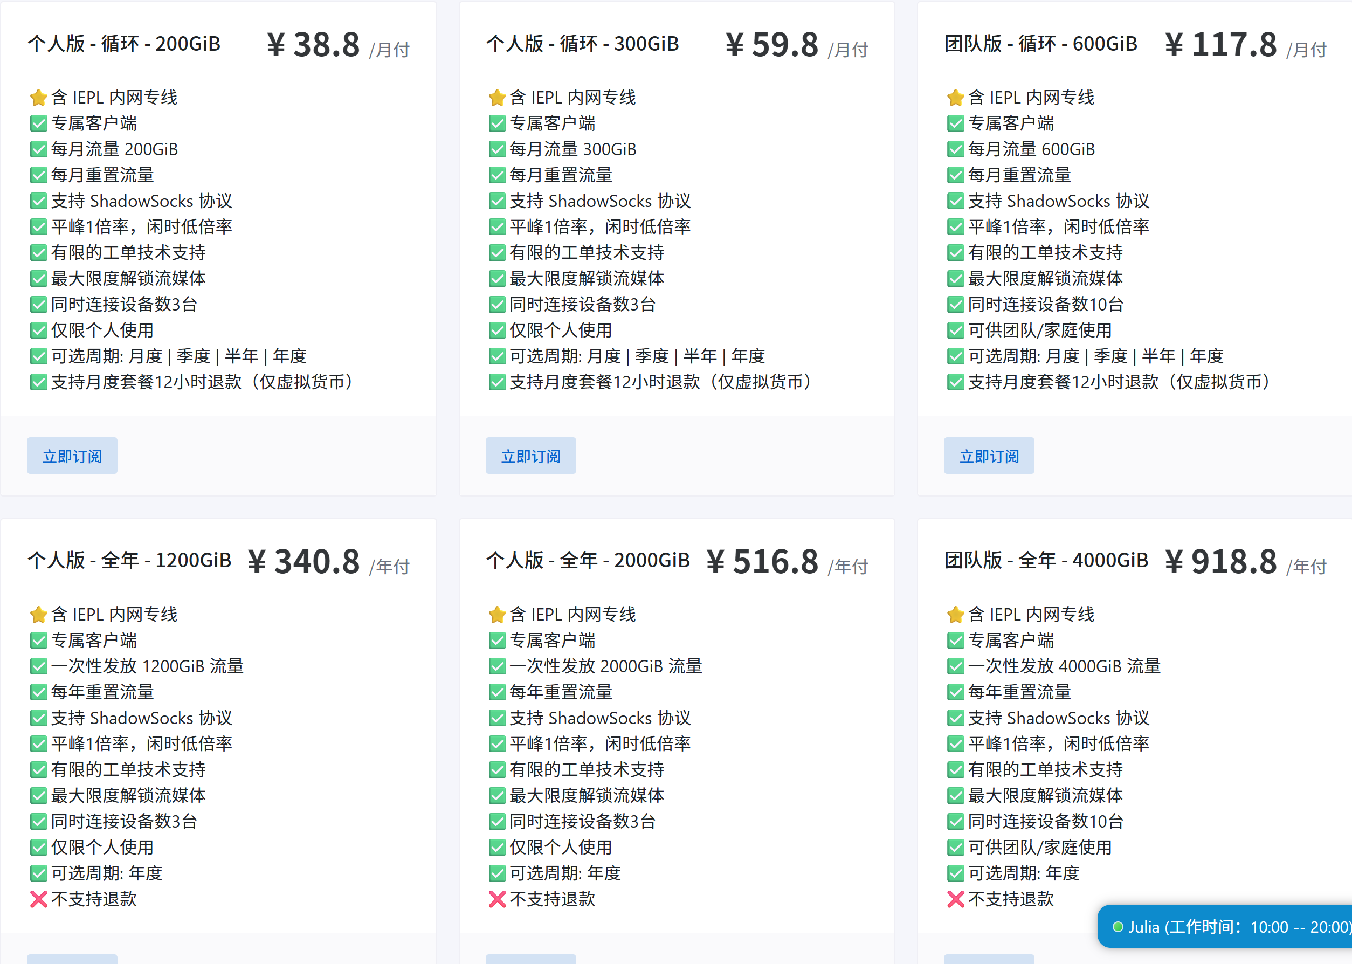The width and height of the screenshot is (1352, 964).
Task: Click the check beside 最大限度解锁流媒体 in 1200GiB plan
Action: [x=39, y=795]
